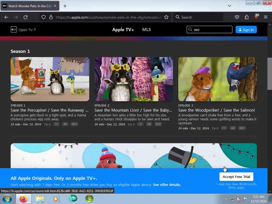Click the CC badge under Episode 1
Viewport: 272px width, 204px height.
(x=56, y=124)
